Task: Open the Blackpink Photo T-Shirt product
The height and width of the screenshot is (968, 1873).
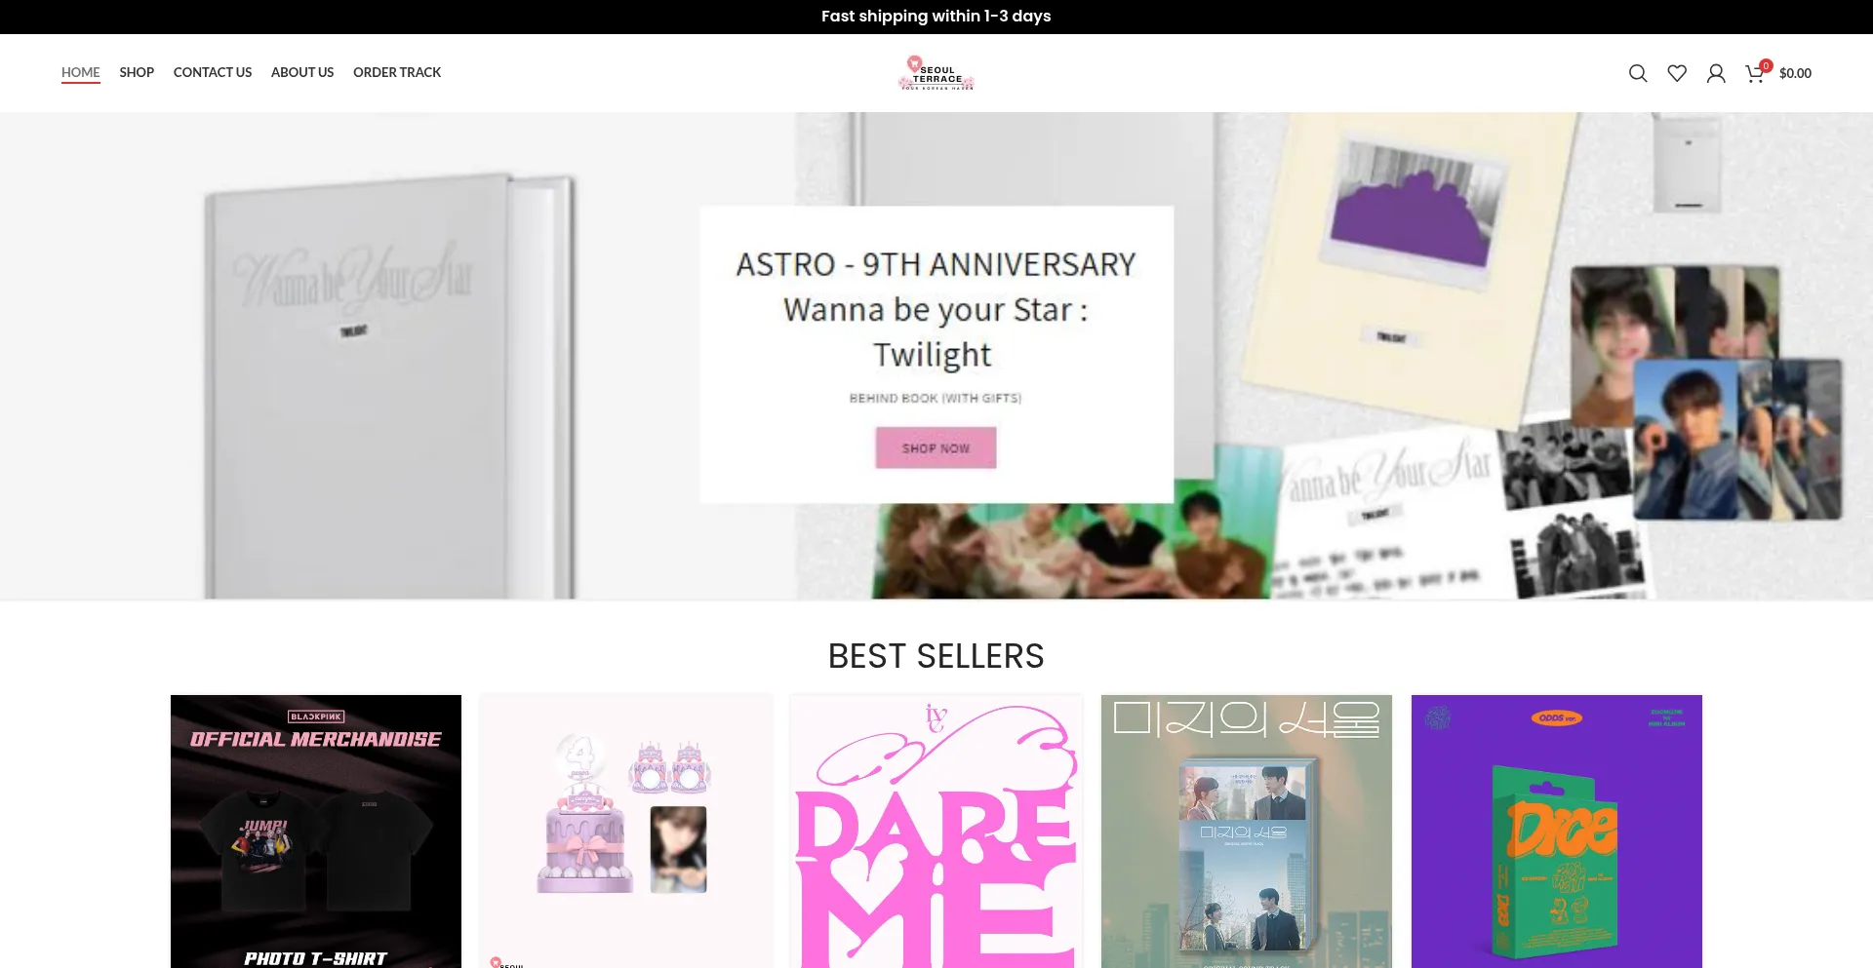Action: (315, 831)
